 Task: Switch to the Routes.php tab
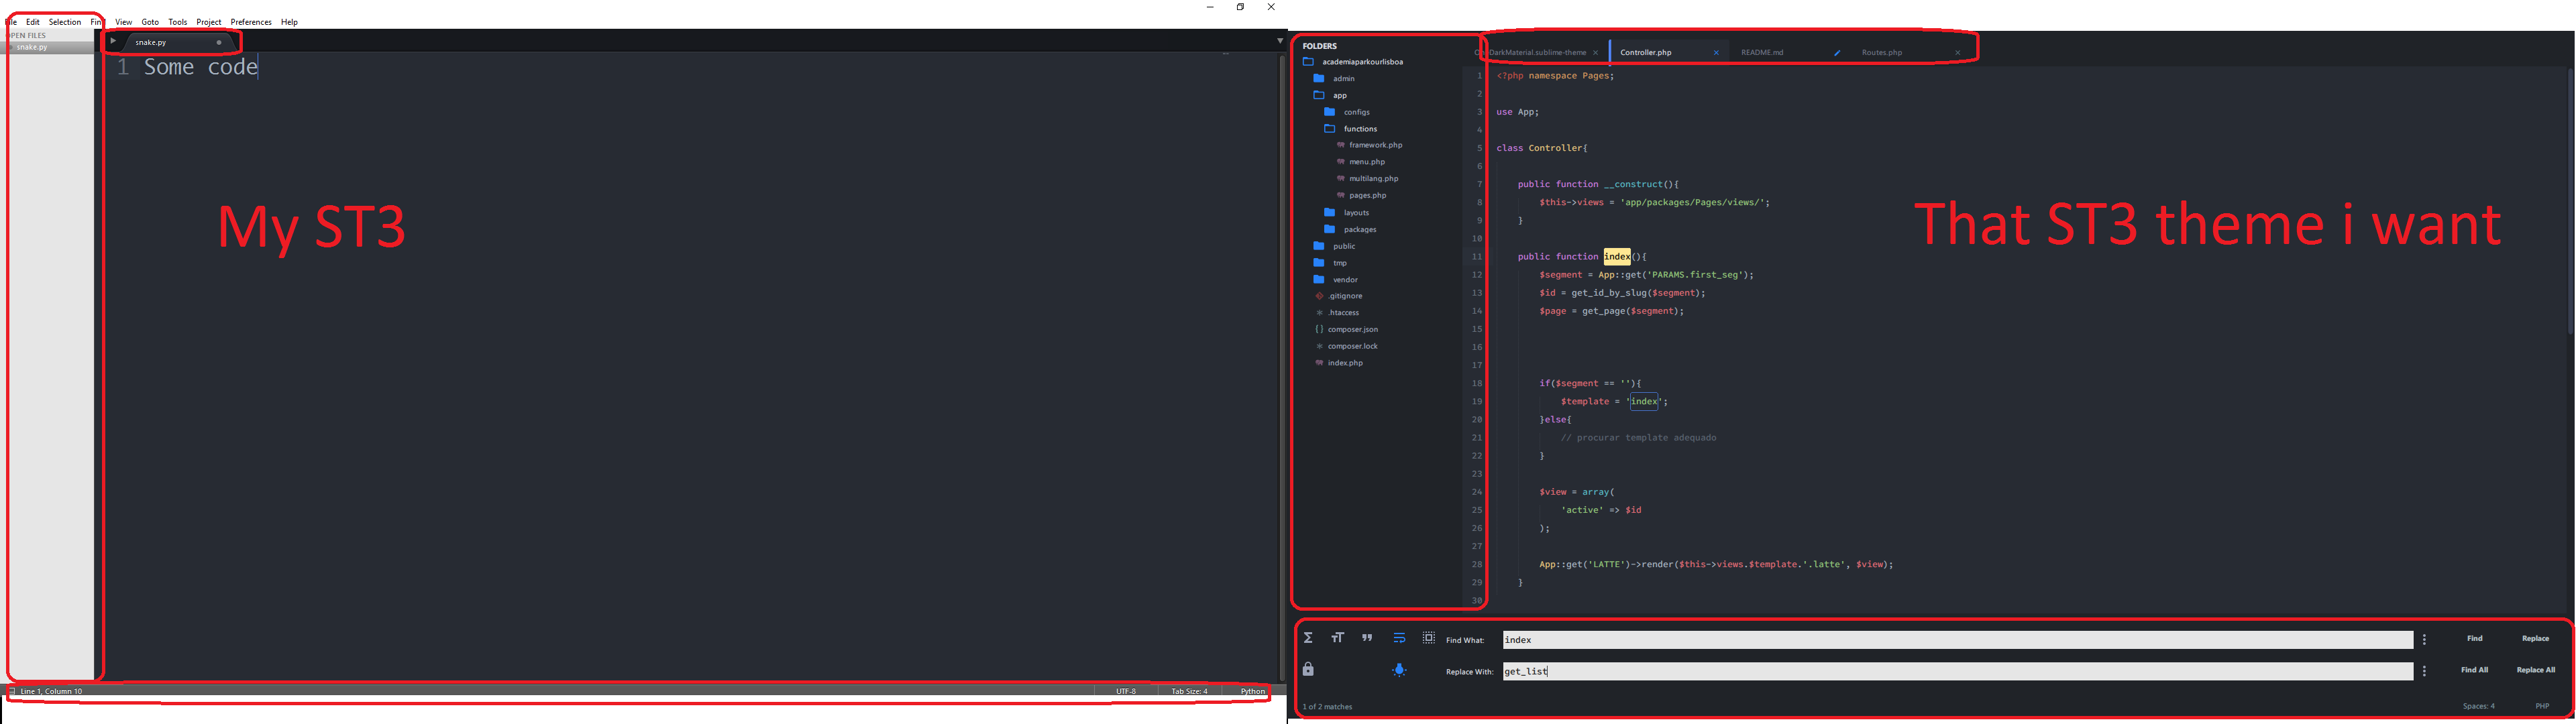click(x=1882, y=53)
